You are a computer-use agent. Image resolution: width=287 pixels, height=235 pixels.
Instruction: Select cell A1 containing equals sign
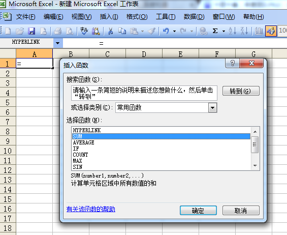(35, 64)
